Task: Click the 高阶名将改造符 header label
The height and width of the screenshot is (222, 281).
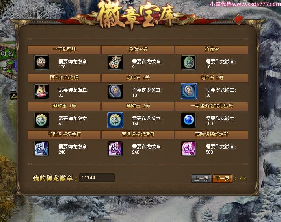Action: 212,134
